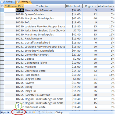Go to first record navigation arrow

pyautogui.click(x=8, y=112)
